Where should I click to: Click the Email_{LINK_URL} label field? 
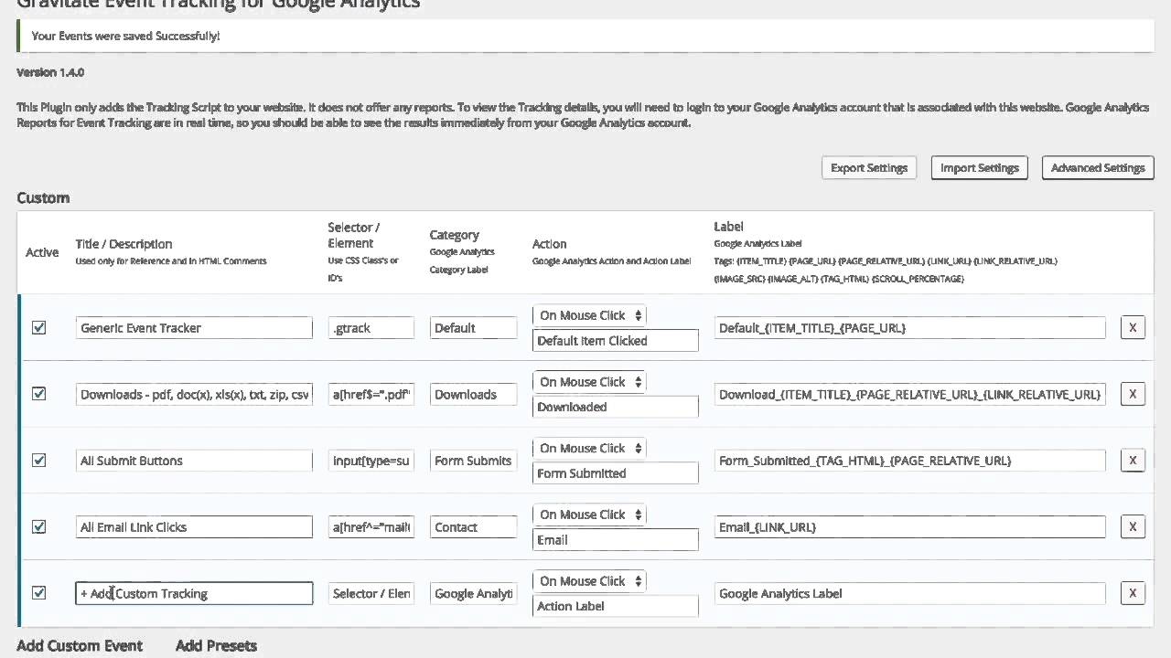point(909,527)
